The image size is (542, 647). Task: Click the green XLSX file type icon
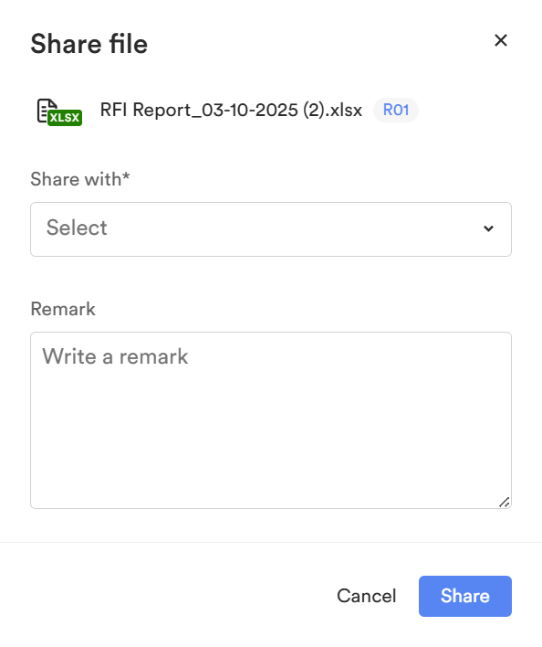coord(65,118)
